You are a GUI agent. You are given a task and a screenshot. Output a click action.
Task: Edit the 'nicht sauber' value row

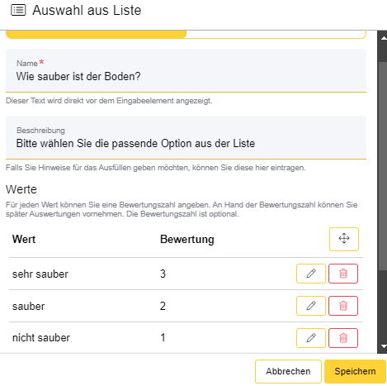(311, 338)
